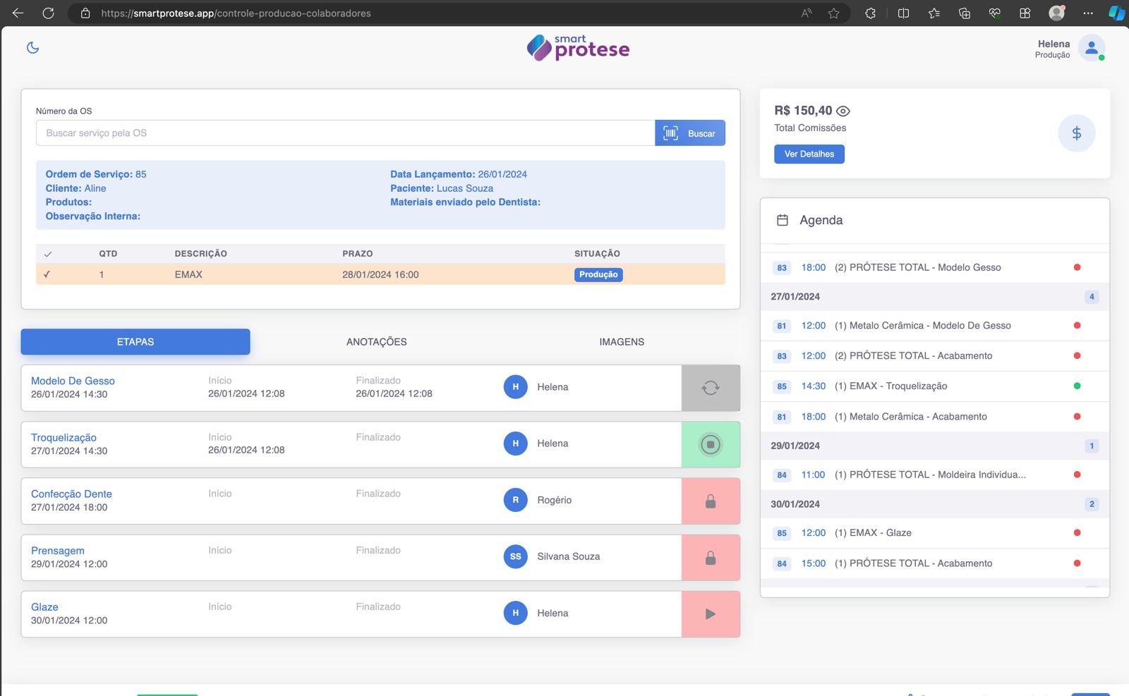Click the Buscar barcode search button

click(x=690, y=133)
